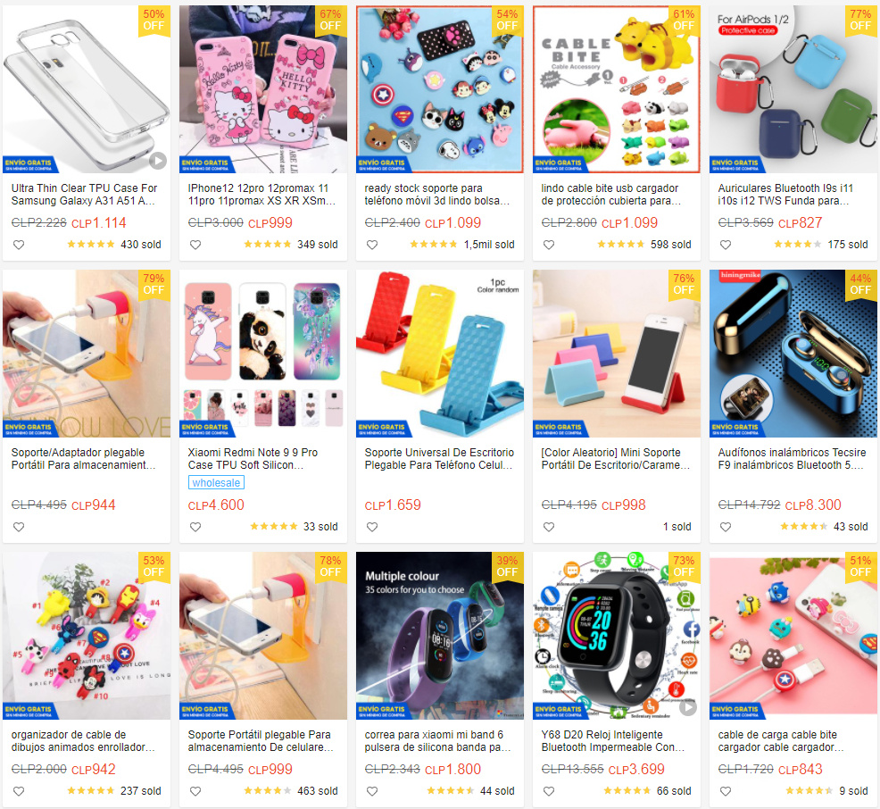880x809 pixels.
Task: Heart the Xiaomi Redmi Note 9 case
Action: tap(195, 527)
